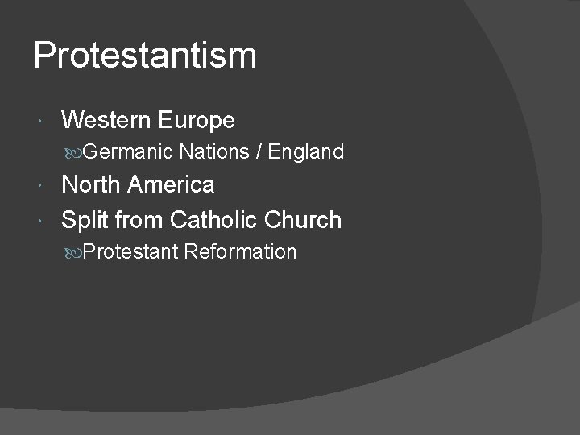Select the word Western
The image size is (580, 435).
tap(106, 121)
